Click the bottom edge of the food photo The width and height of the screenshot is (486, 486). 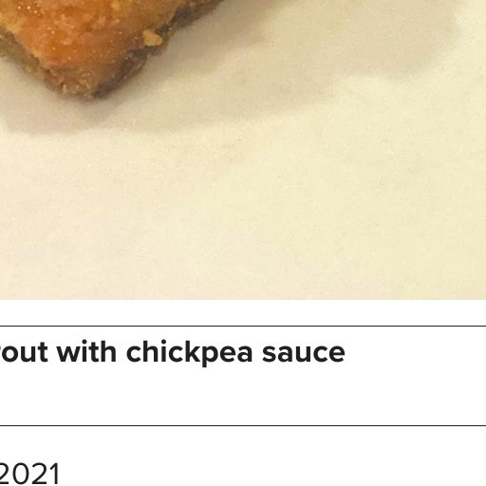pos(243,297)
